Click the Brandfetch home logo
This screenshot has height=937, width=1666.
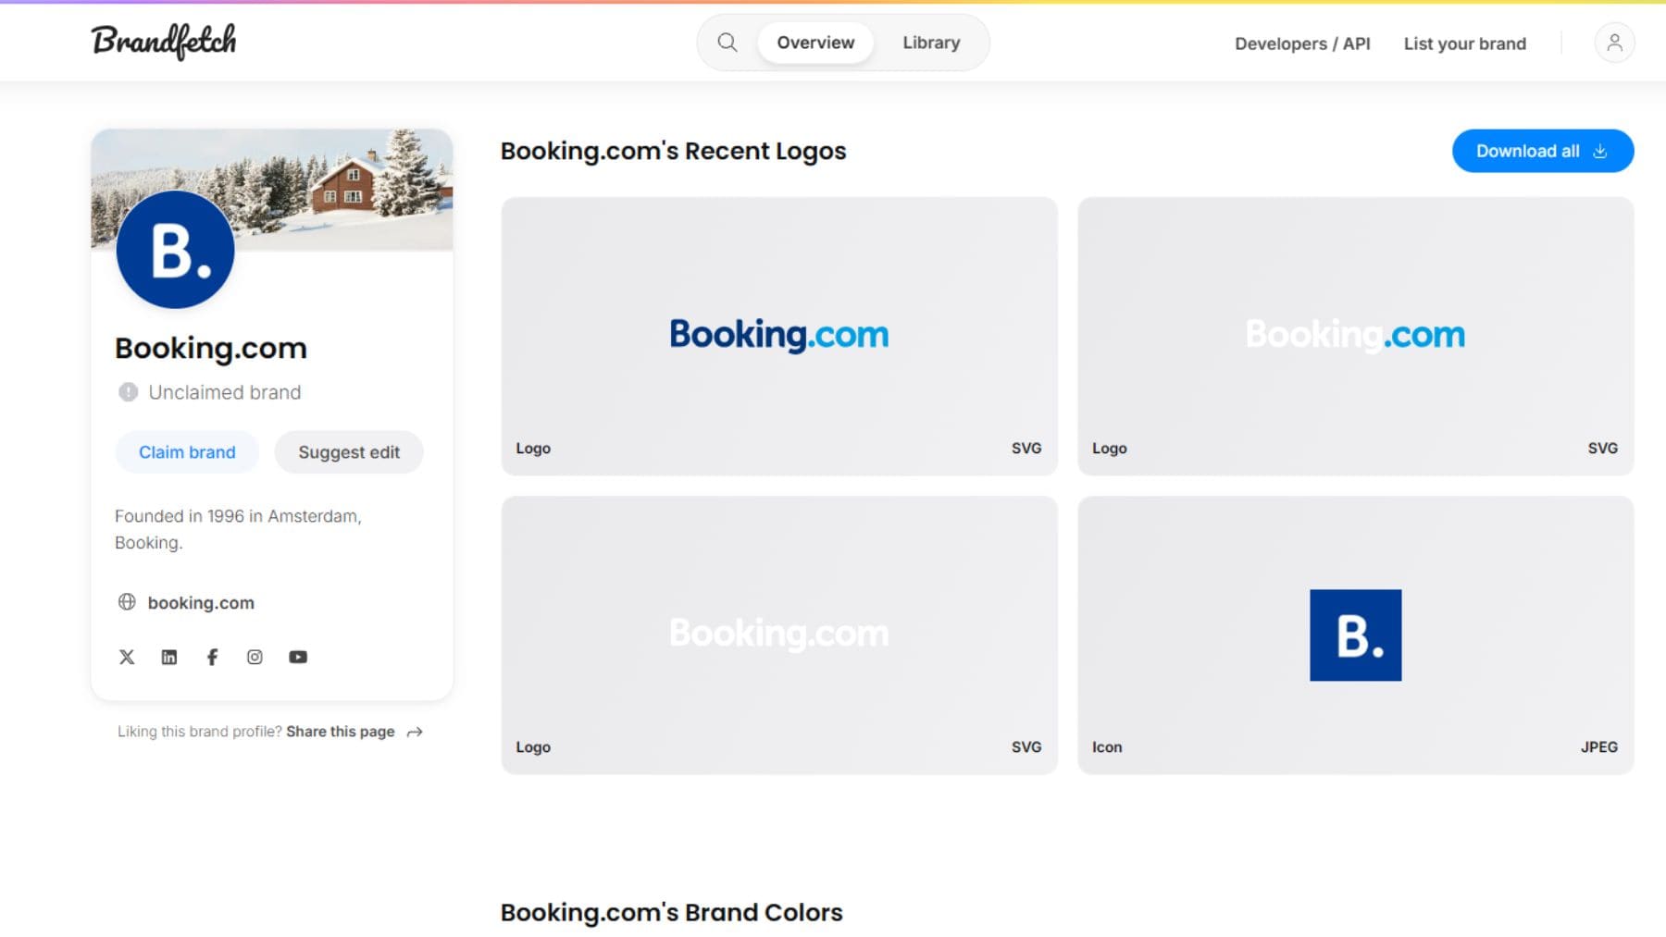click(163, 41)
